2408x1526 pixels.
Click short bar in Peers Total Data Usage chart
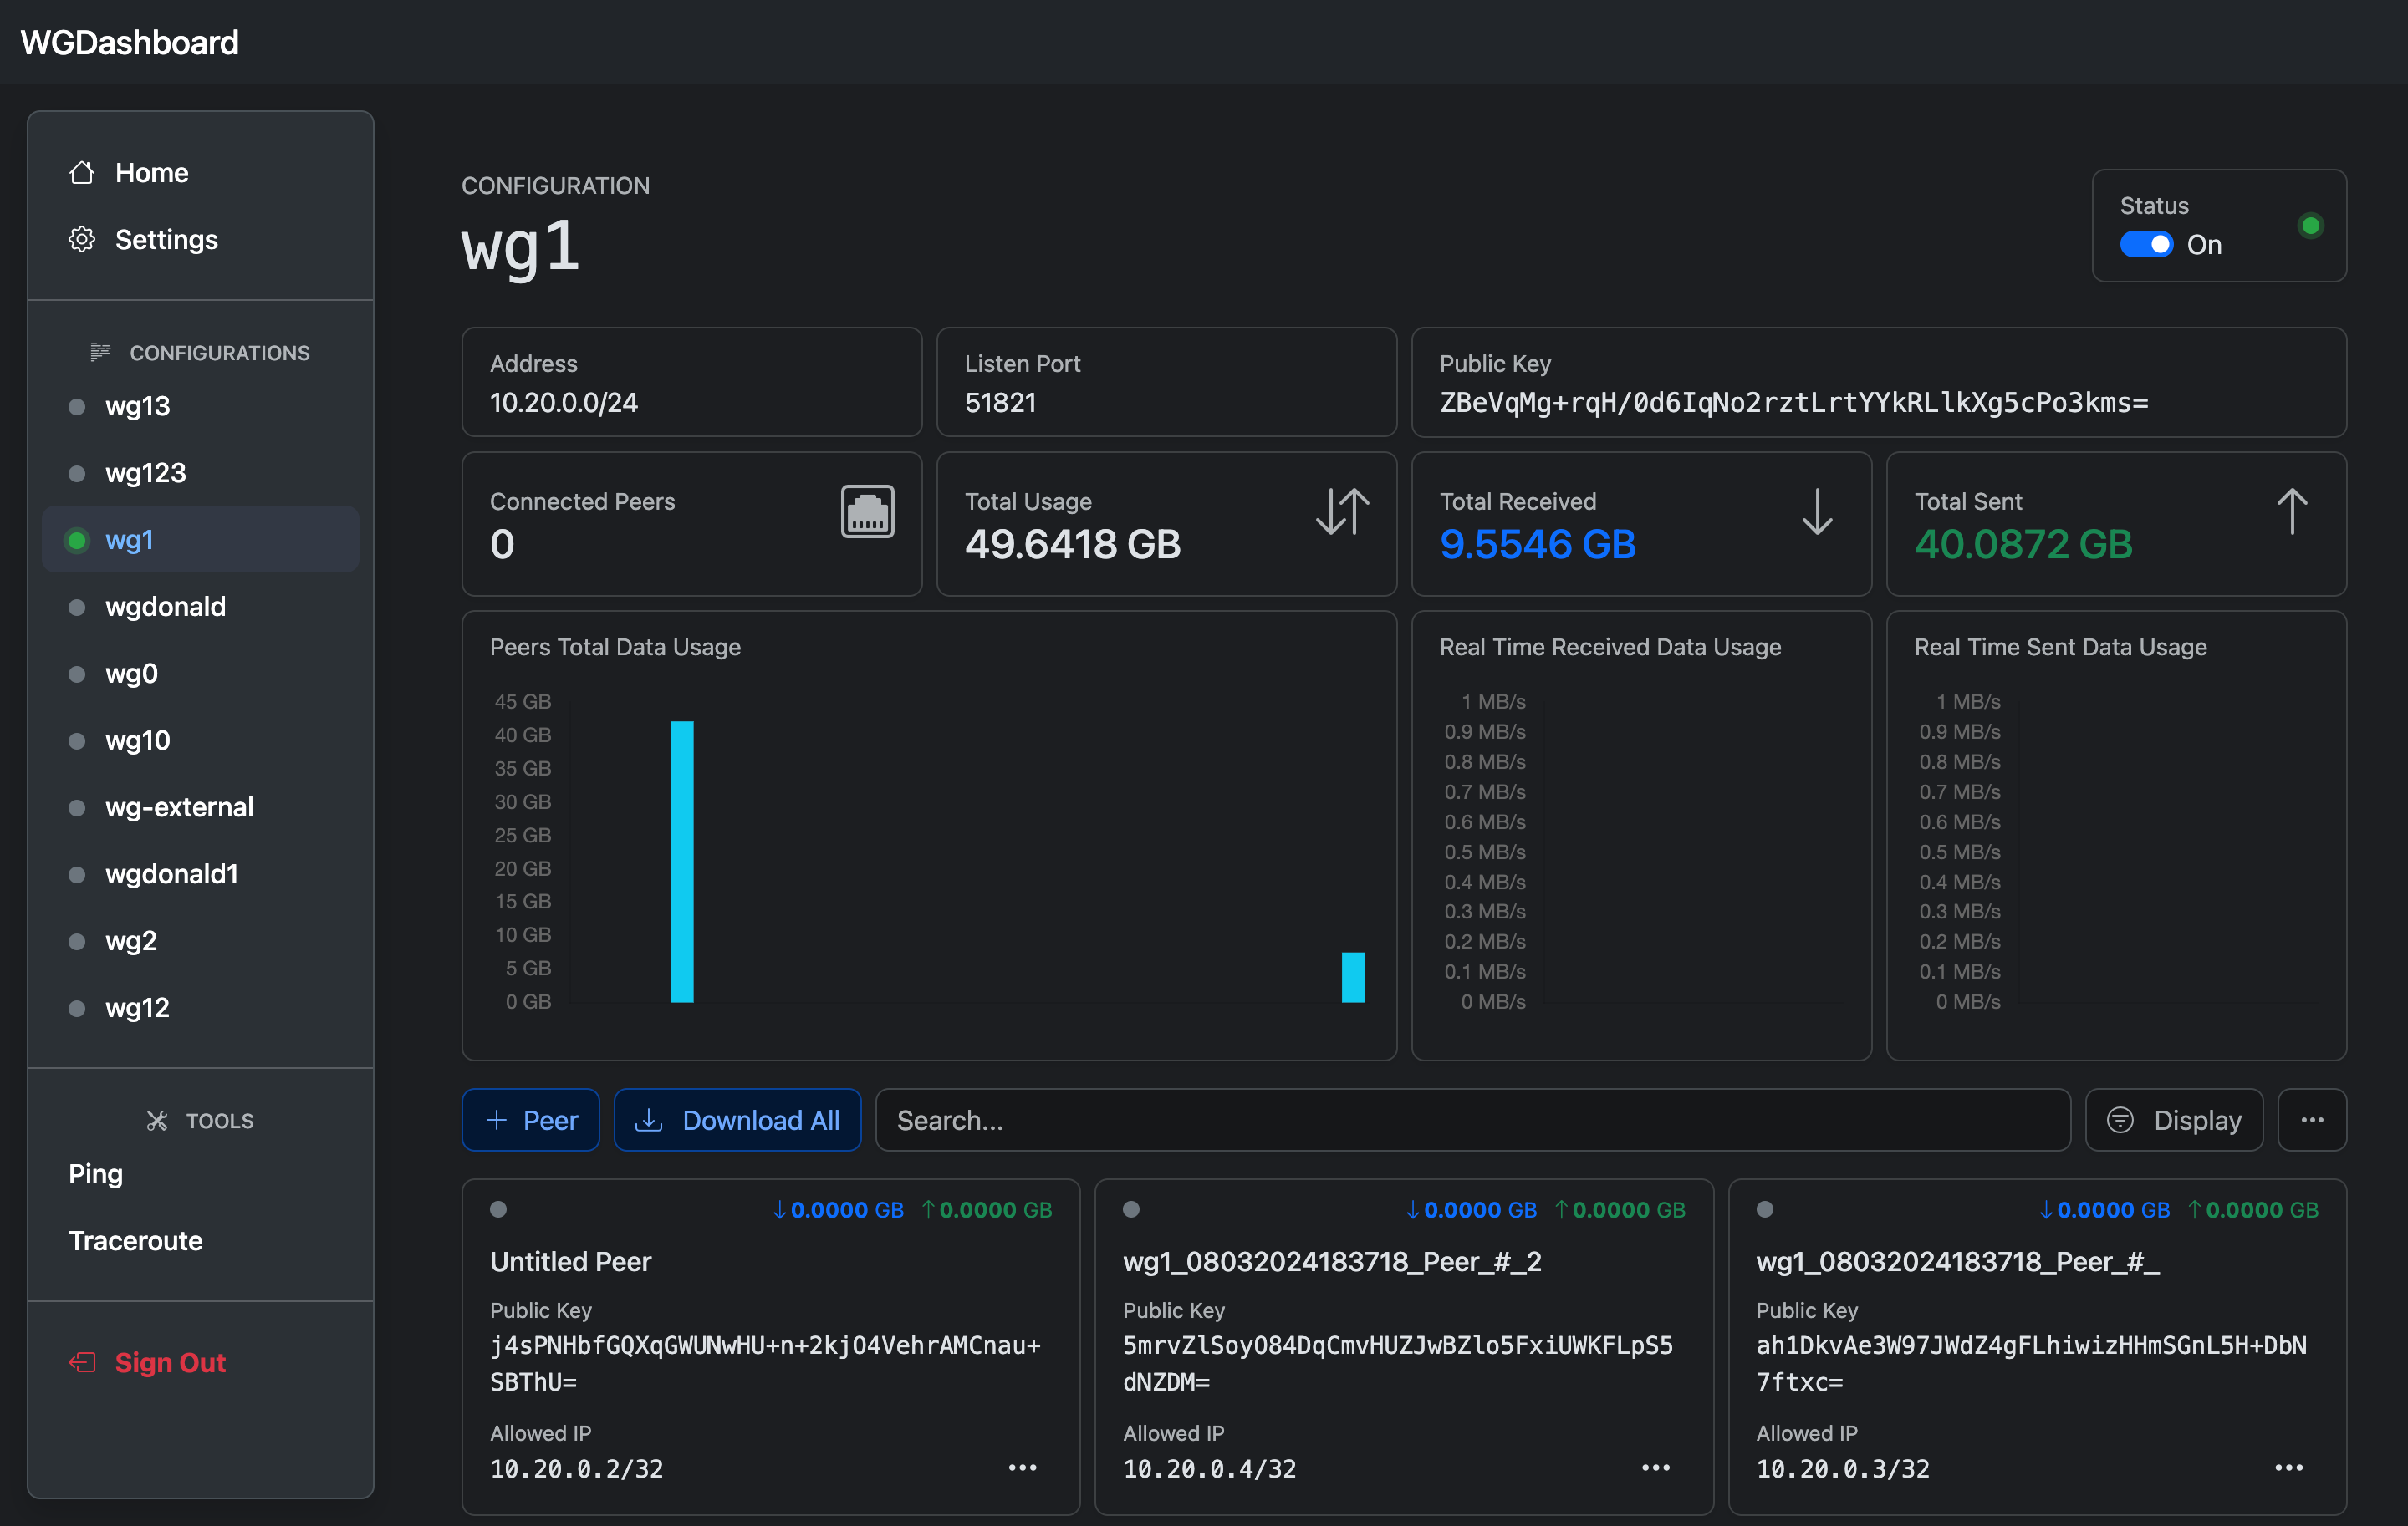point(1353,976)
